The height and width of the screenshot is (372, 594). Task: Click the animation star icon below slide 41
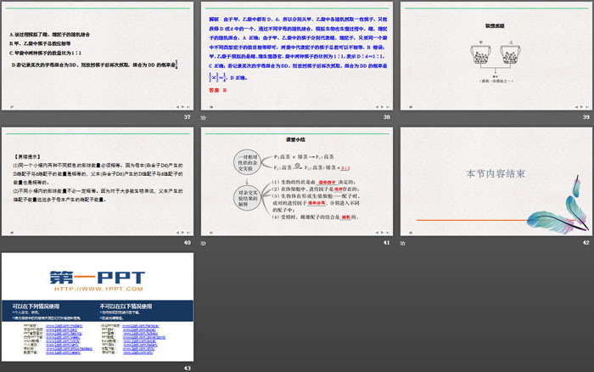pos(202,243)
